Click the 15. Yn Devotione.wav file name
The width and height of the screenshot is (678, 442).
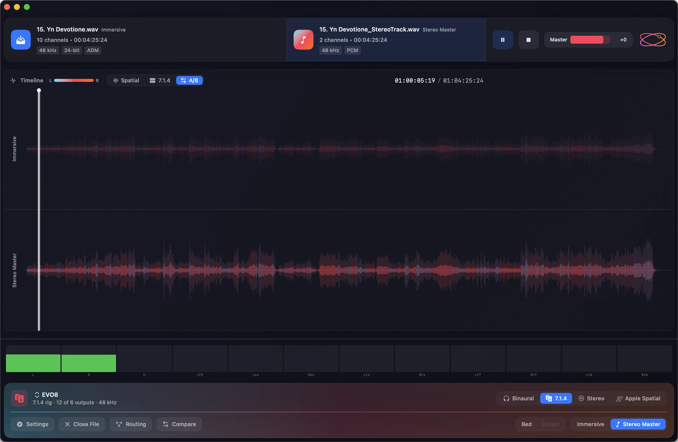tap(67, 29)
